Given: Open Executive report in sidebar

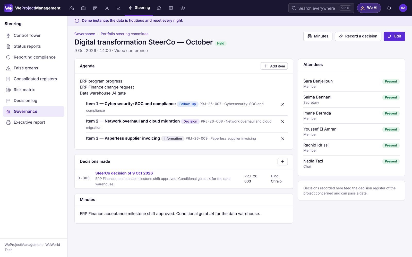Looking at the screenshot, I should [x=33, y=122].
